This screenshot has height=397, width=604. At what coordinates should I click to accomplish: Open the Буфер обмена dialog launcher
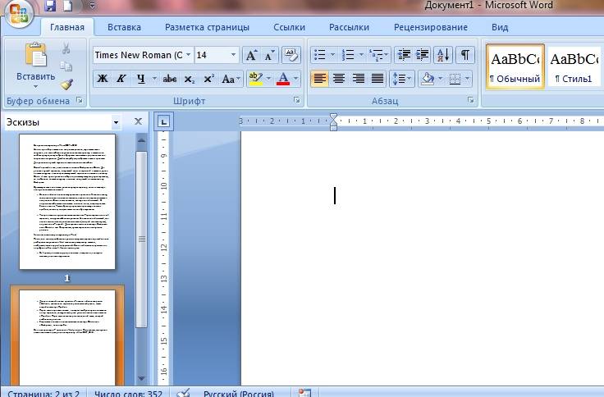tap(80, 101)
